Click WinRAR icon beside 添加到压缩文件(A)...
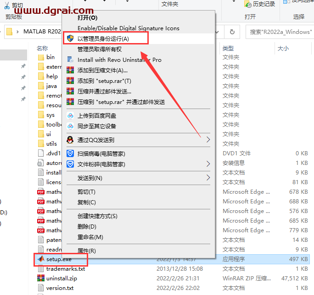 (70, 70)
